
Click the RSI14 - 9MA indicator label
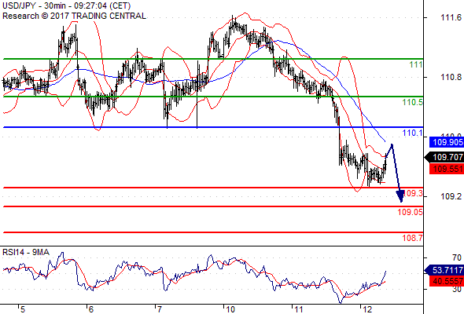tap(26, 252)
